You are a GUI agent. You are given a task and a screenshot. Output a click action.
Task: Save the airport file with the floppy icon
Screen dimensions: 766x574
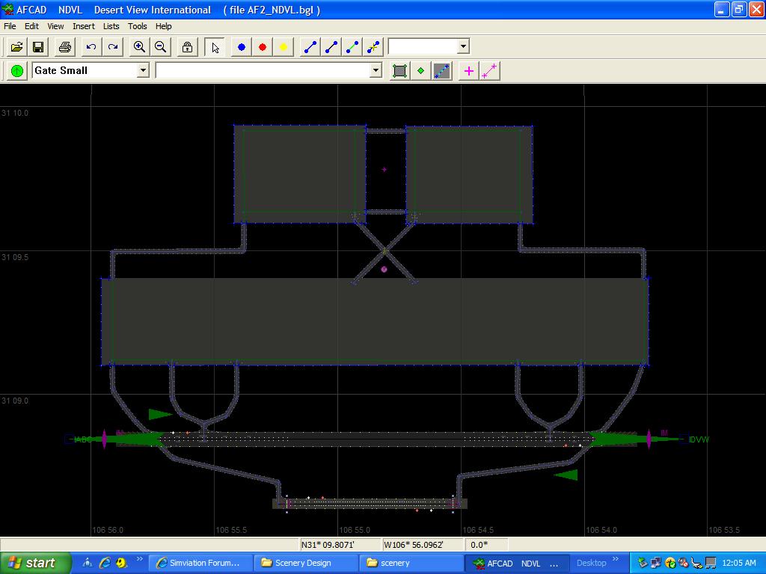point(38,47)
